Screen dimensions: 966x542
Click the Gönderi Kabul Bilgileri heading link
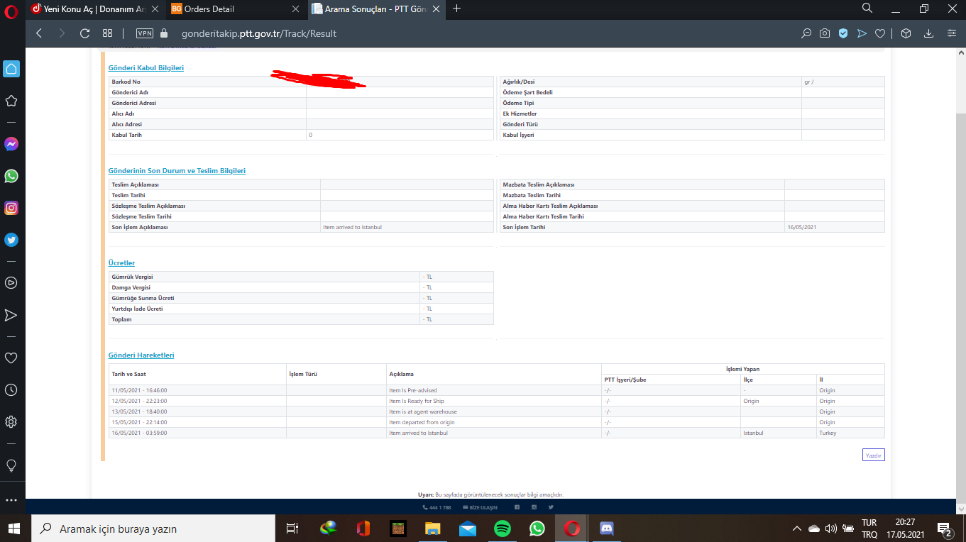pos(146,68)
